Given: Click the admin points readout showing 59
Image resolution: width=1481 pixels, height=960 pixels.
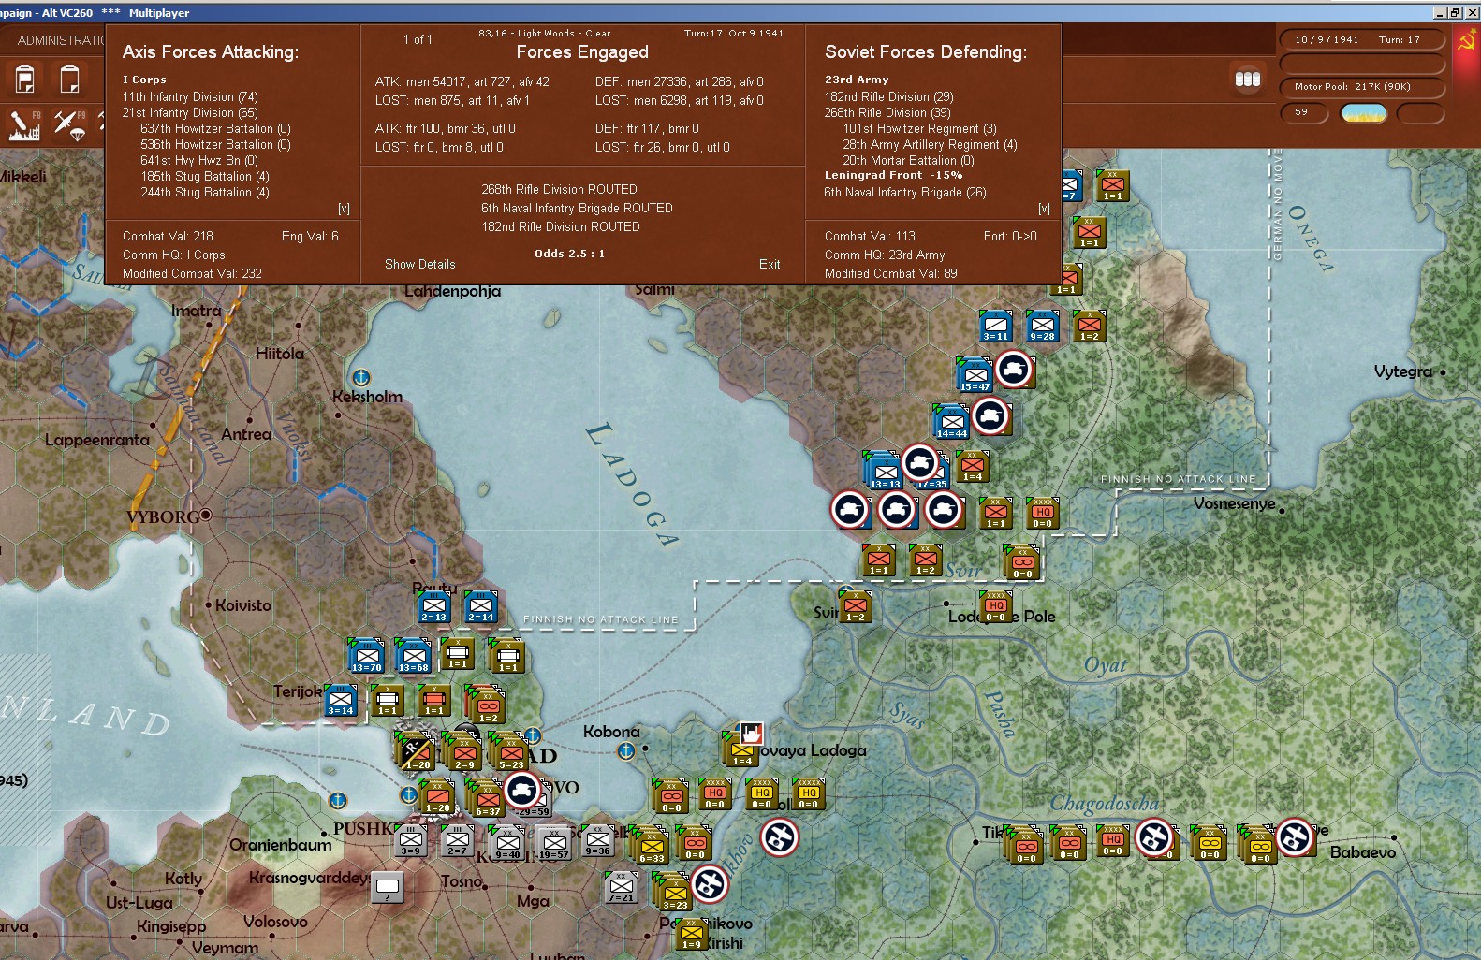Looking at the screenshot, I should pos(1304,112).
